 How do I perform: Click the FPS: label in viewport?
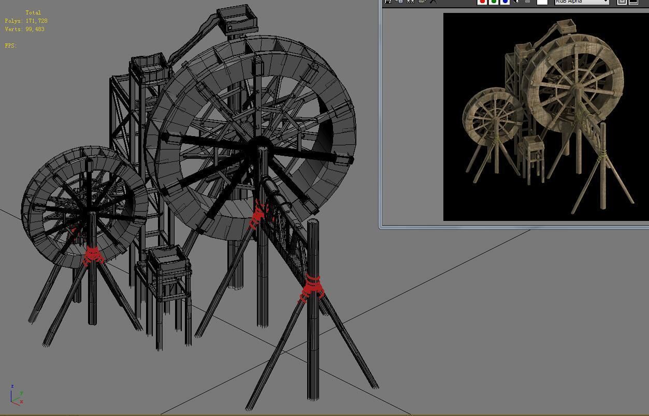10,46
